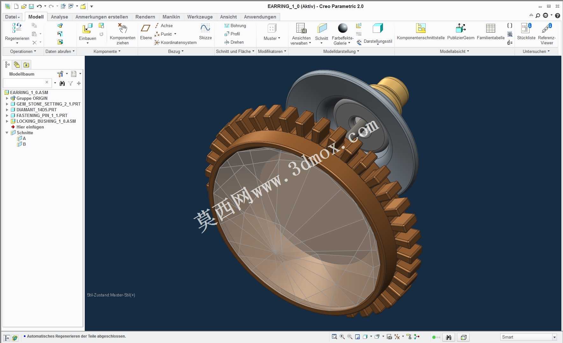Expand LOCKING_BUSHING_1_0.ASM node
The width and height of the screenshot is (563, 343).
(x=7, y=121)
